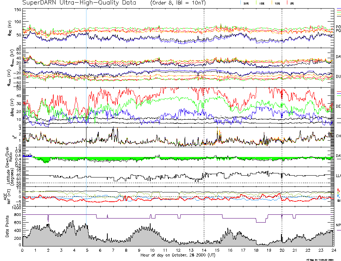Click the '150' tick on the top panel
This screenshot has height=261, width=341.
point(18,10)
